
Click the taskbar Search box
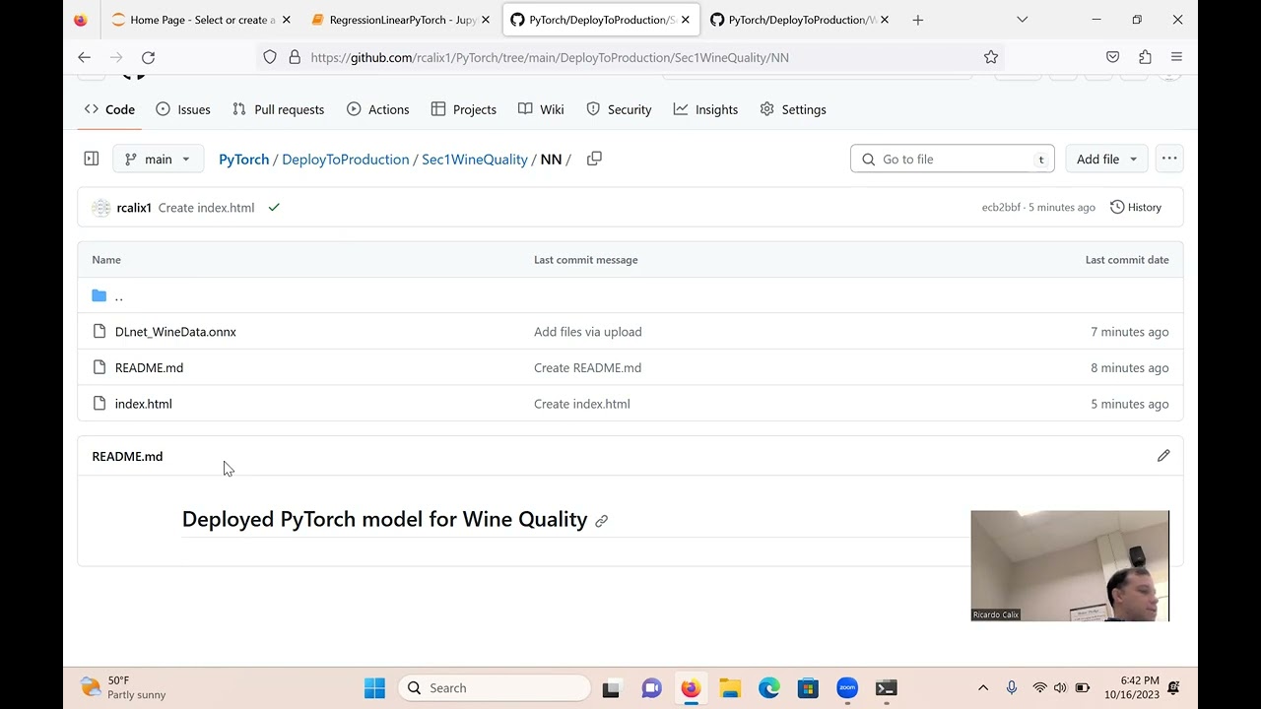[495, 688]
